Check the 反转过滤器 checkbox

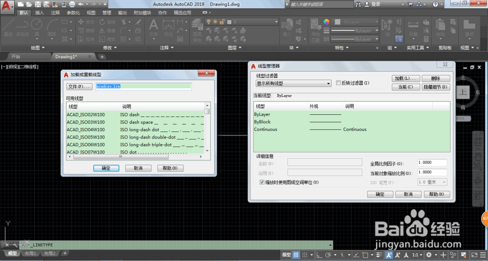click(338, 83)
